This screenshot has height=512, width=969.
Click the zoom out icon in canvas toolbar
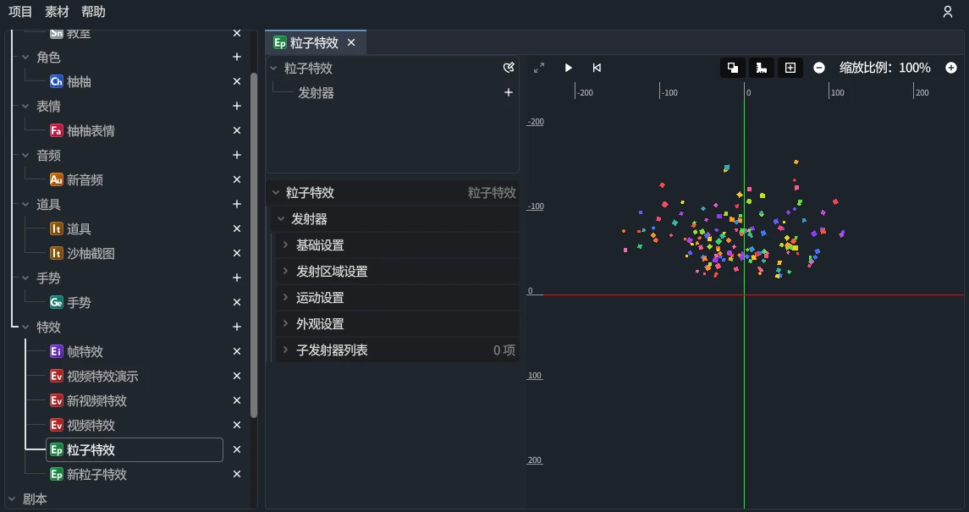[x=818, y=68]
